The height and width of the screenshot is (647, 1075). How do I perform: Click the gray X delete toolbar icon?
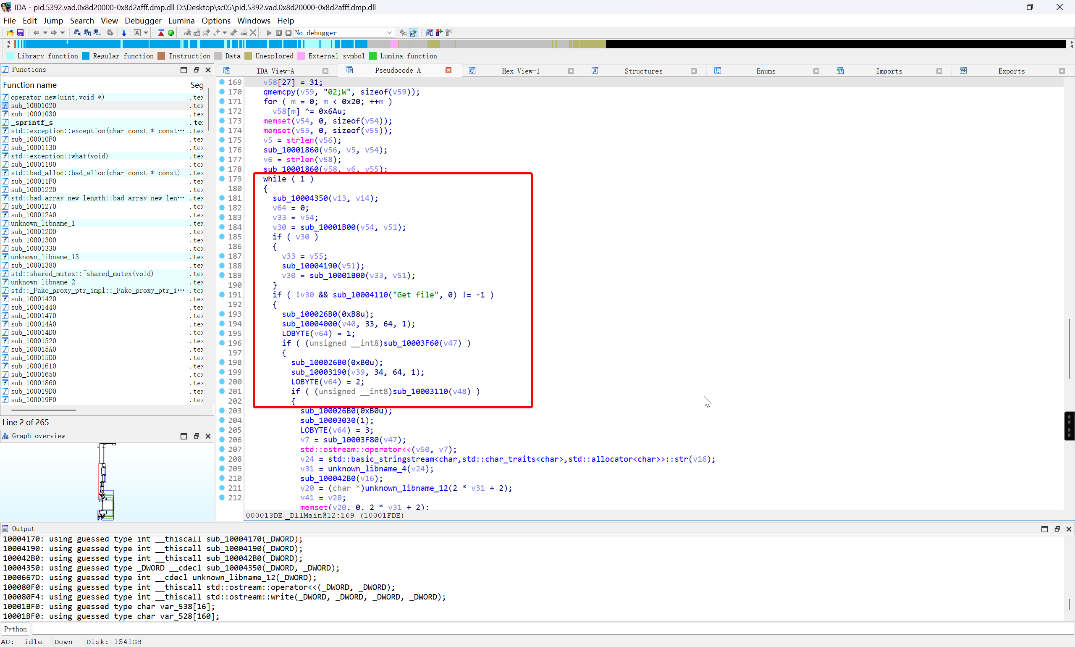253,33
